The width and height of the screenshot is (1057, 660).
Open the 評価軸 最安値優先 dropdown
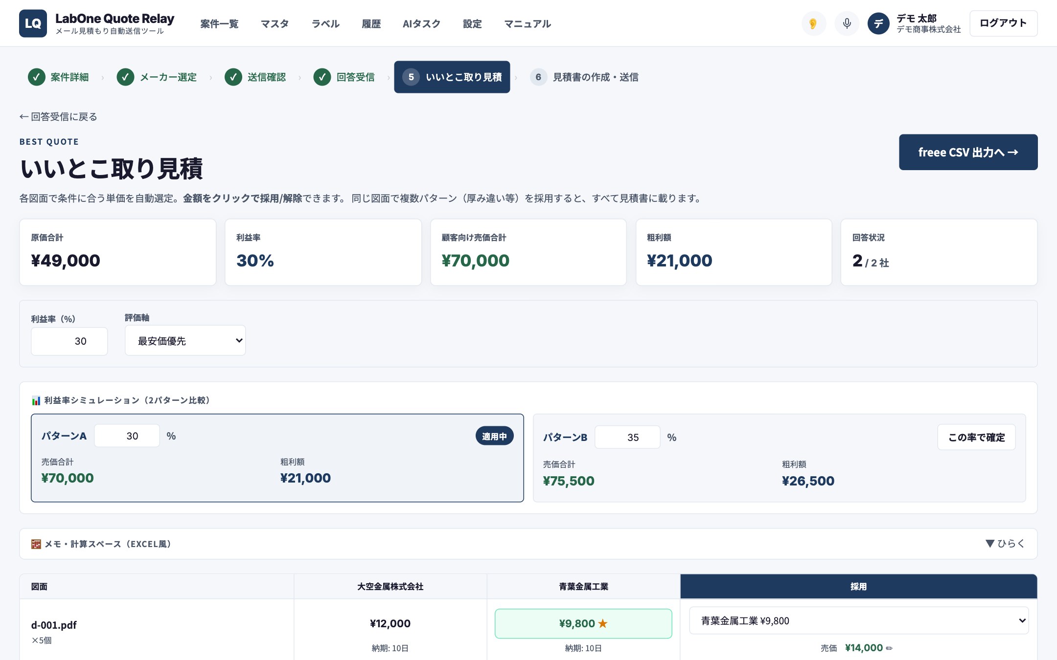185,341
